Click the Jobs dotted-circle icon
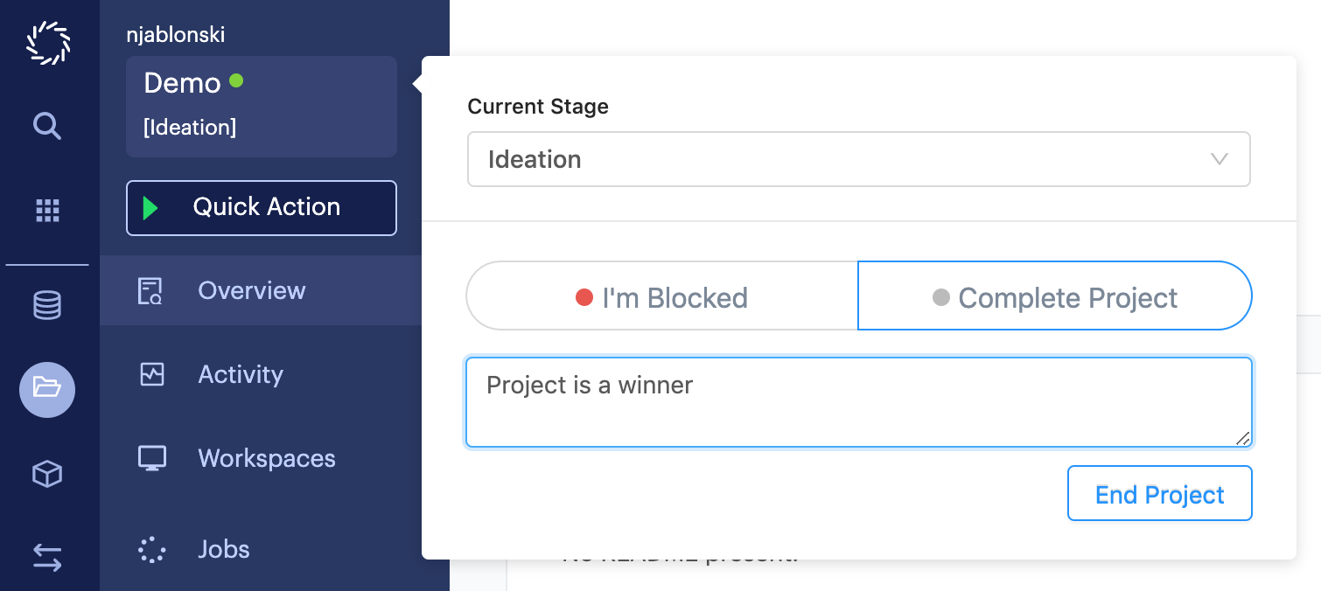Viewport: 1321px width, 591px height. click(x=152, y=549)
